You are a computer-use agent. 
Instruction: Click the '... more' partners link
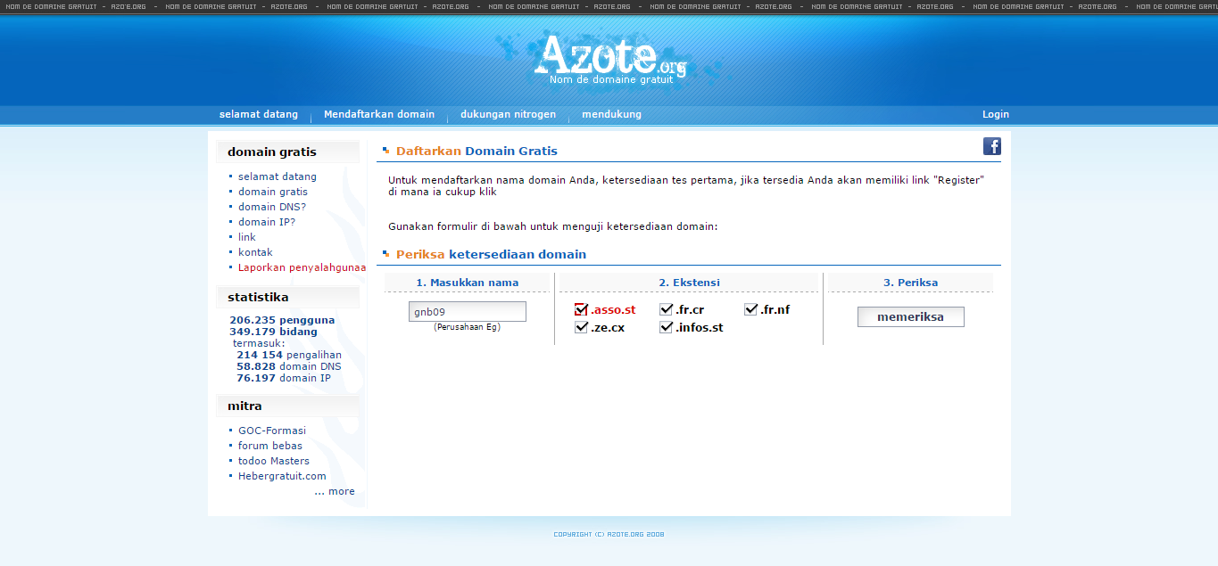[335, 491]
